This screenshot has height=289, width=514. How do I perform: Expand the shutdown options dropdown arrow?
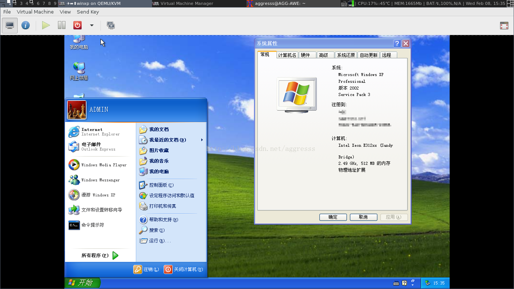pos(91,26)
